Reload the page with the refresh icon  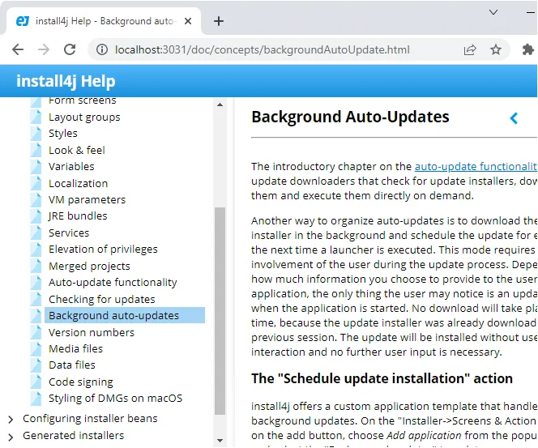point(70,49)
